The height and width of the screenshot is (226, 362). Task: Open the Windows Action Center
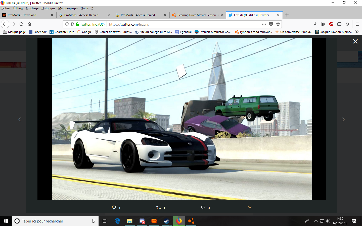coord(354,221)
